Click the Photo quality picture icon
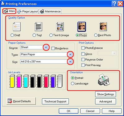124x116 pixels. [82, 27]
